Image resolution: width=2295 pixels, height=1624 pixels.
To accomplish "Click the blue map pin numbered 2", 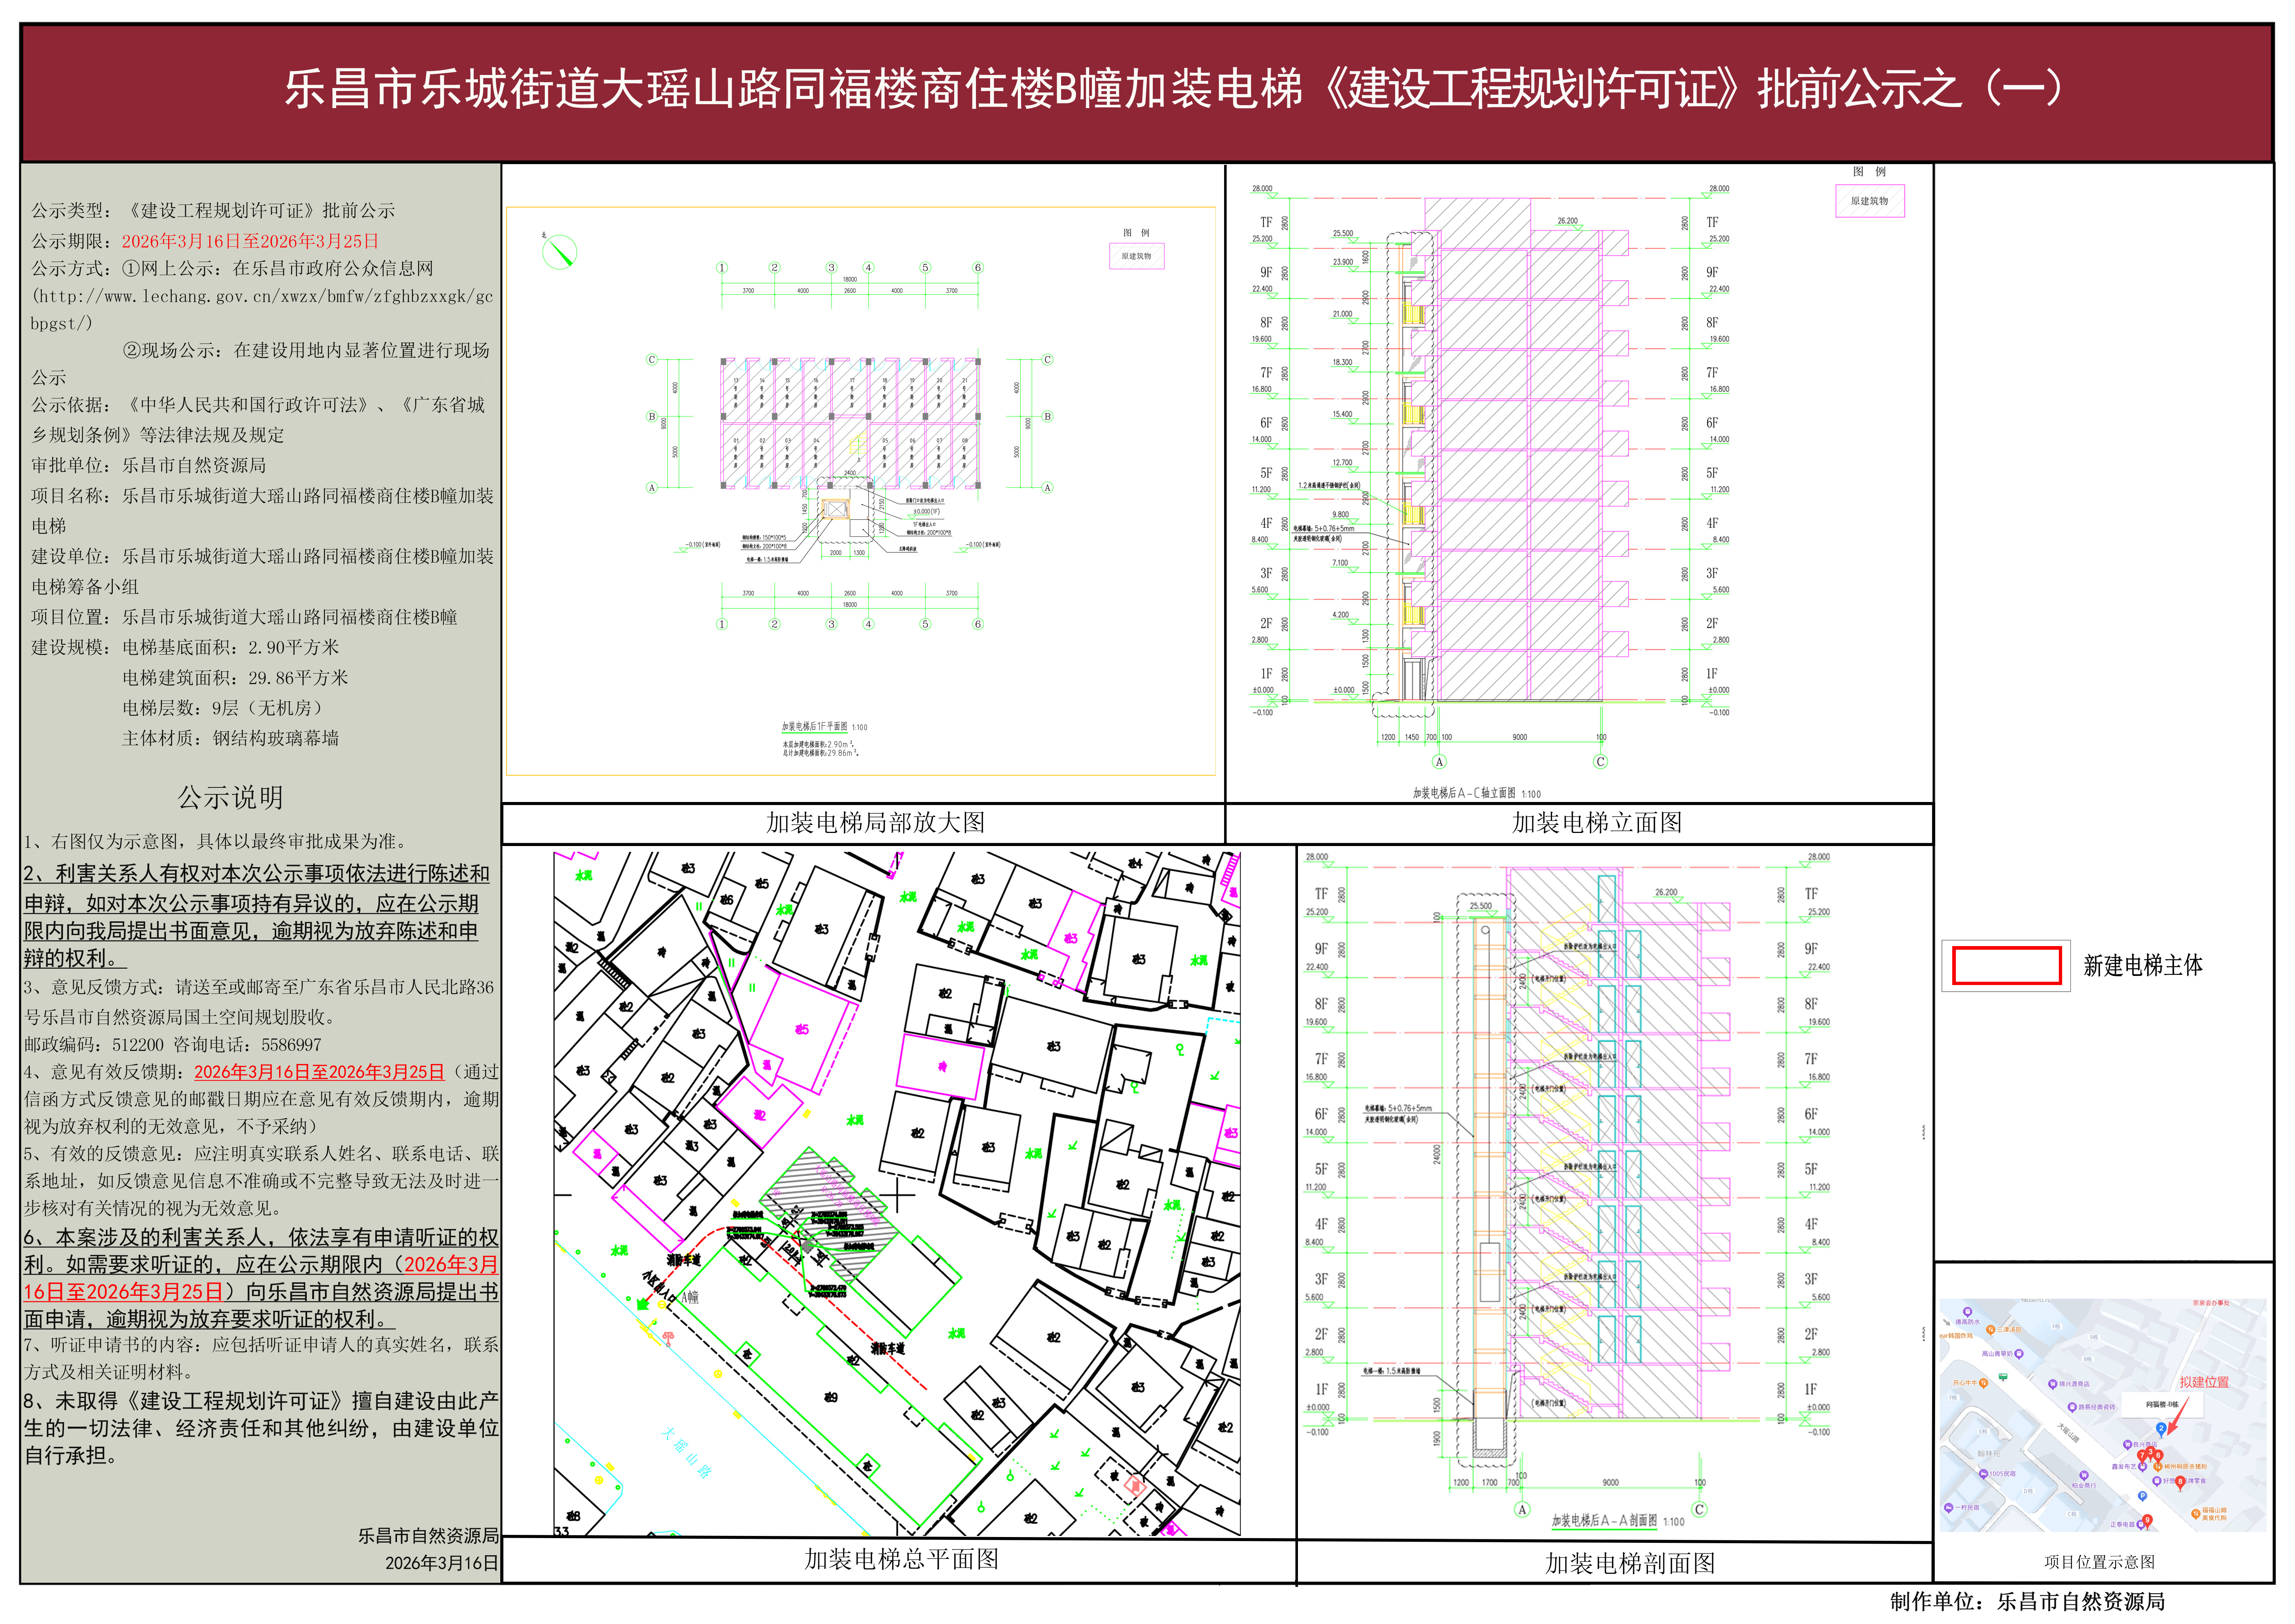I will pyautogui.click(x=2161, y=1428).
